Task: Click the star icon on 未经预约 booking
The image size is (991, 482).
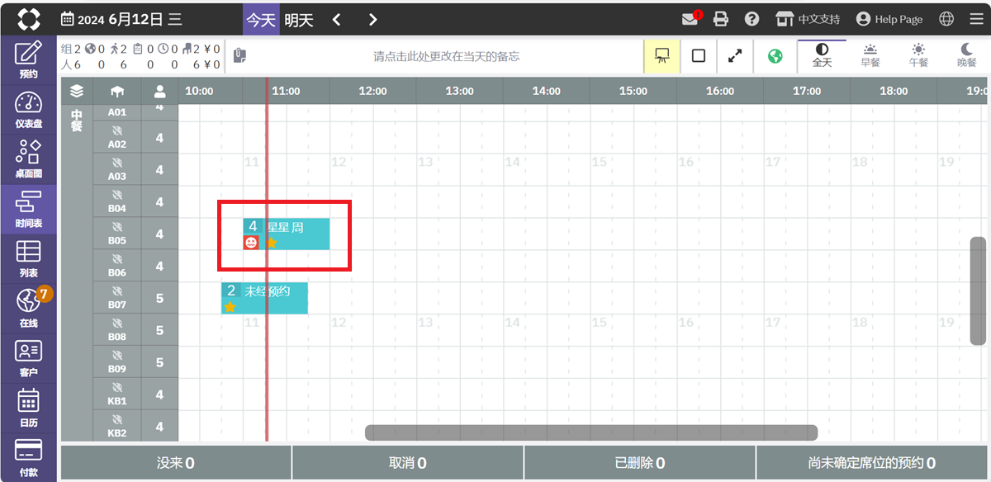Action: point(230,307)
